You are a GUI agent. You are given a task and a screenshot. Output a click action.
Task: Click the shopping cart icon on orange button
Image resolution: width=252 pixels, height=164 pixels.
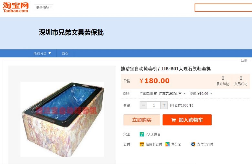173,120
